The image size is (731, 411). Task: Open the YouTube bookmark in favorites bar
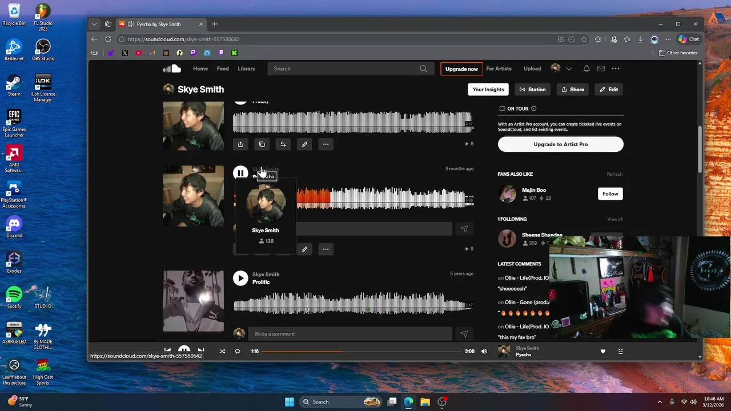tap(138, 53)
